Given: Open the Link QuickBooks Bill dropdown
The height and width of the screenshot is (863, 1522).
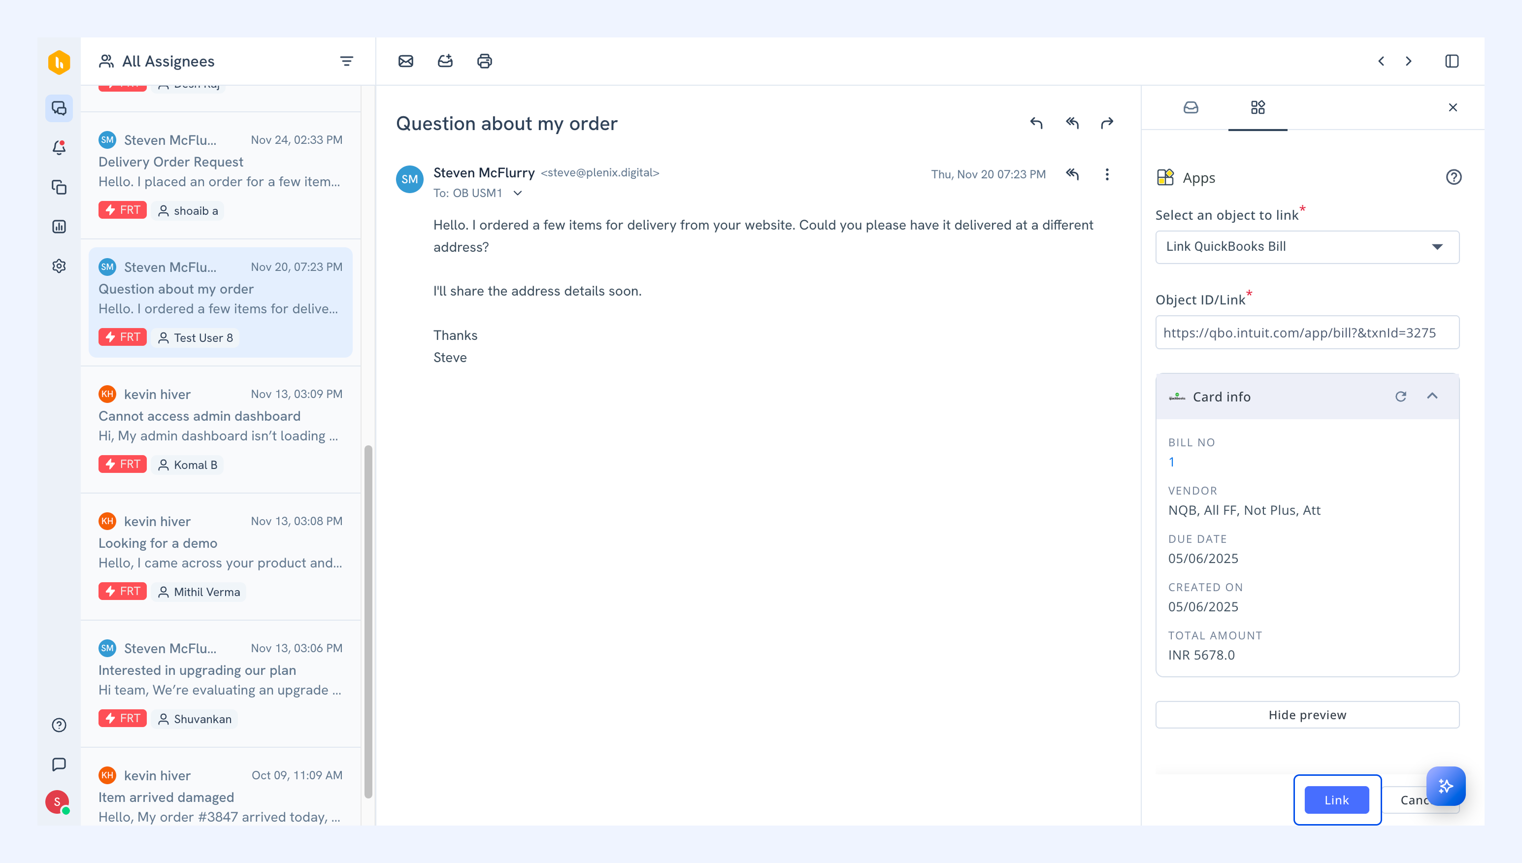Looking at the screenshot, I should coord(1307,247).
